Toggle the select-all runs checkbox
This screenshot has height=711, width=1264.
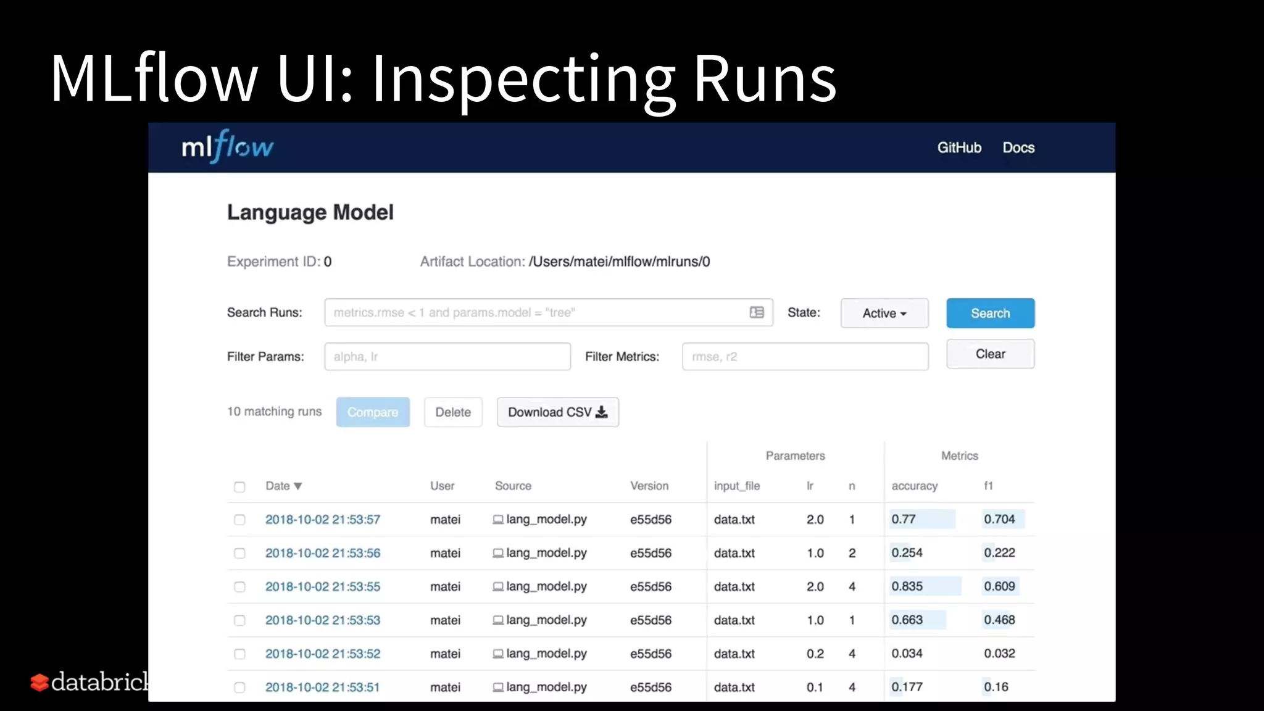click(239, 487)
